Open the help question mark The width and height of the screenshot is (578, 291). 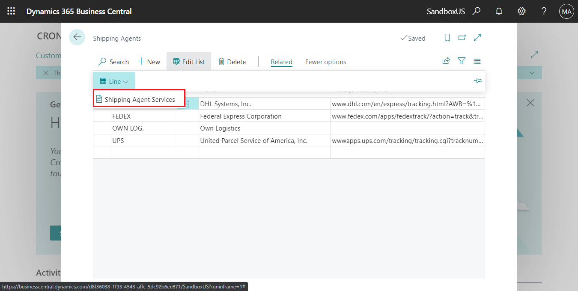544,11
